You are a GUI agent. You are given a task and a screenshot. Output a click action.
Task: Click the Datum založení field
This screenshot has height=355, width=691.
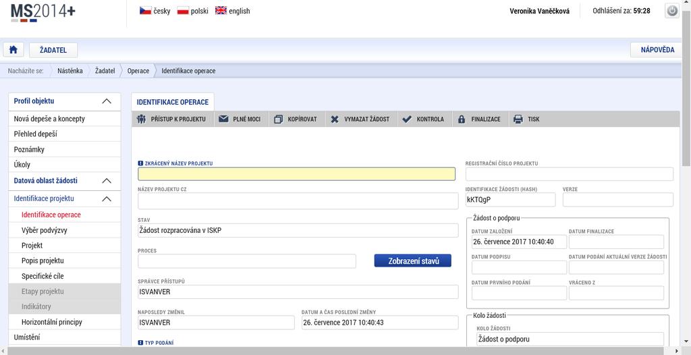pyautogui.click(x=519, y=242)
